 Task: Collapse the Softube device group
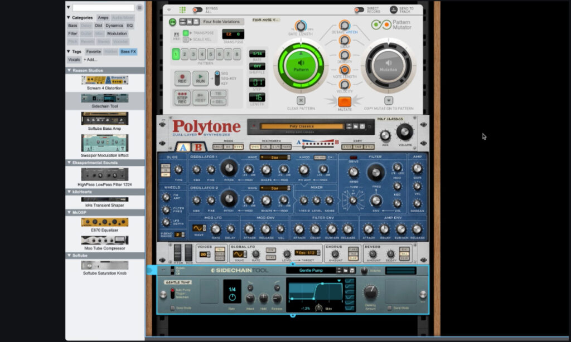coord(69,256)
